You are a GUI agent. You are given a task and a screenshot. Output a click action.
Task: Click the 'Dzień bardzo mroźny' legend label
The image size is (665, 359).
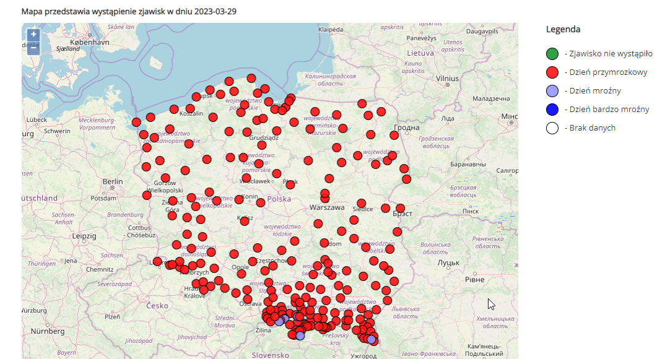tap(606, 110)
